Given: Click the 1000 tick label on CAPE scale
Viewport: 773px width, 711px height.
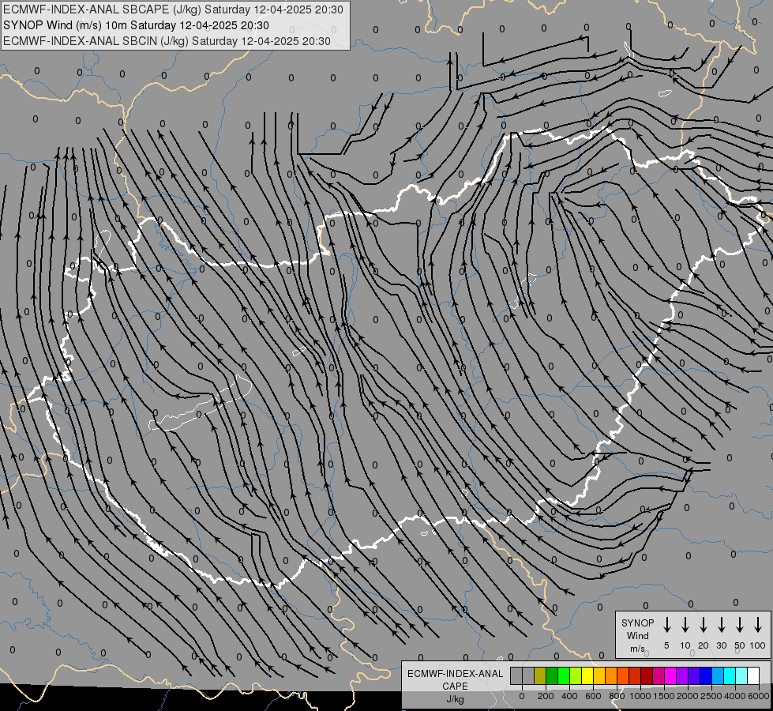Looking at the screenshot, I should pos(640,696).
